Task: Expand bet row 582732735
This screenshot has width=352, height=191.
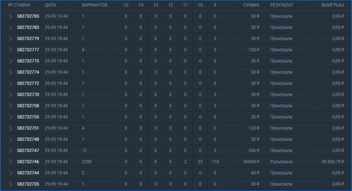Action: (x=10, y=184)
